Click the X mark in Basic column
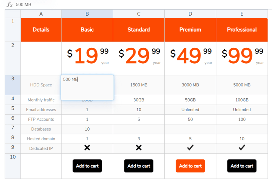The height and width of the screenshot is (183, 272). 87,148
